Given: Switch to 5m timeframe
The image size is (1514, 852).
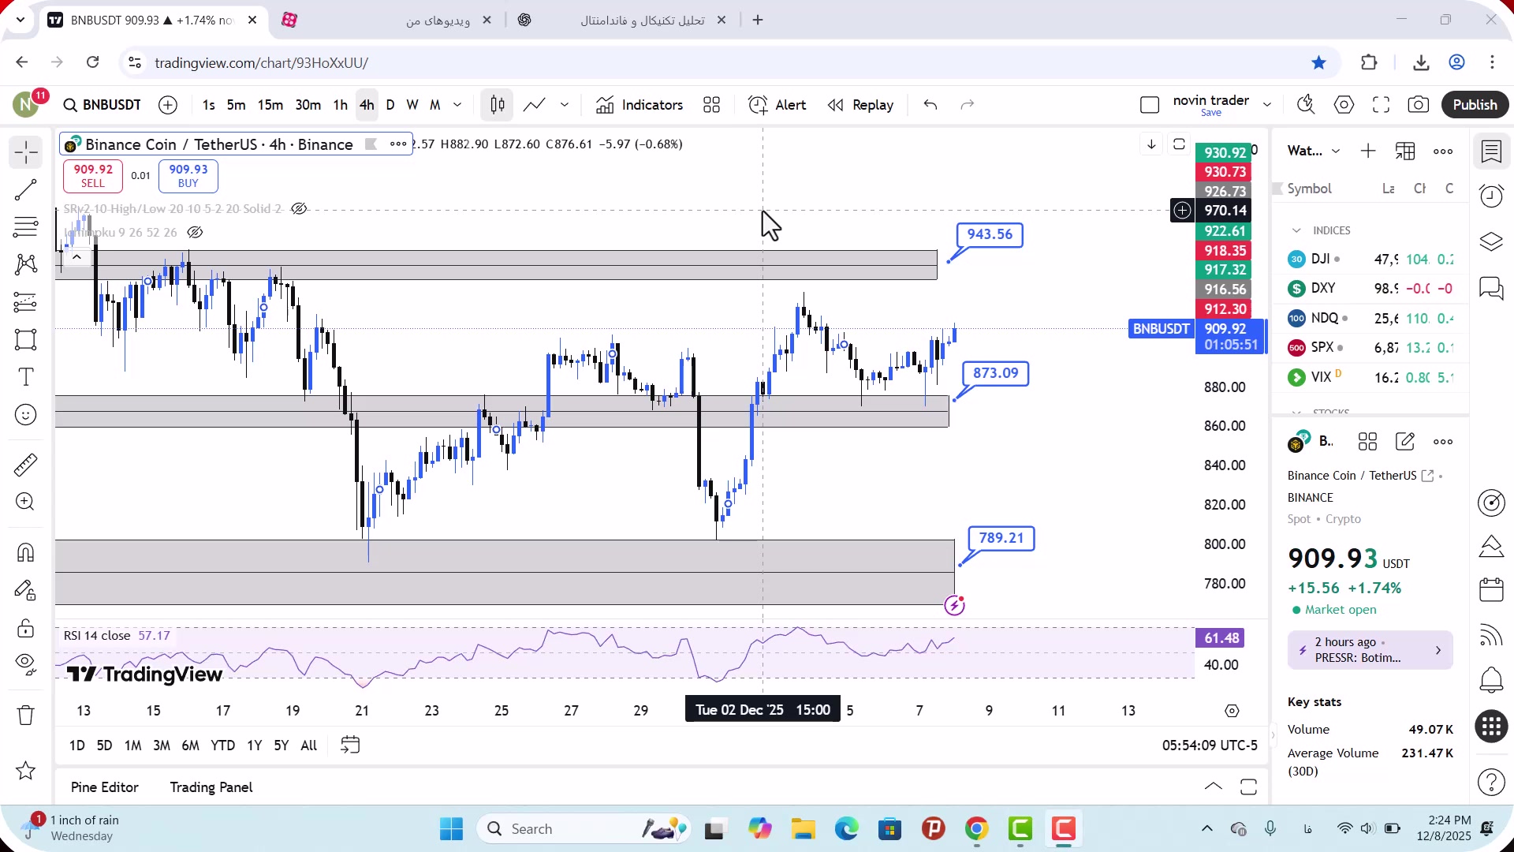Looking at the screenshot, I should point(236,105).
